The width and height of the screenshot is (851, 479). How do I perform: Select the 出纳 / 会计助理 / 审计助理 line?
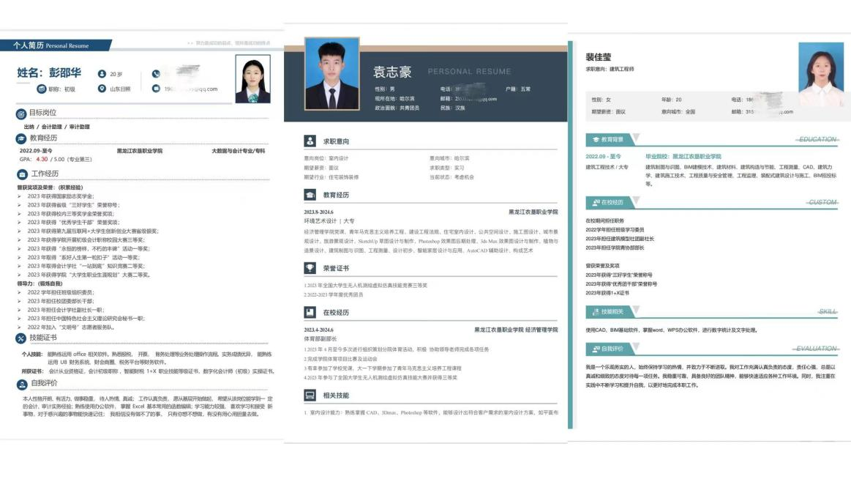point(57,127)
